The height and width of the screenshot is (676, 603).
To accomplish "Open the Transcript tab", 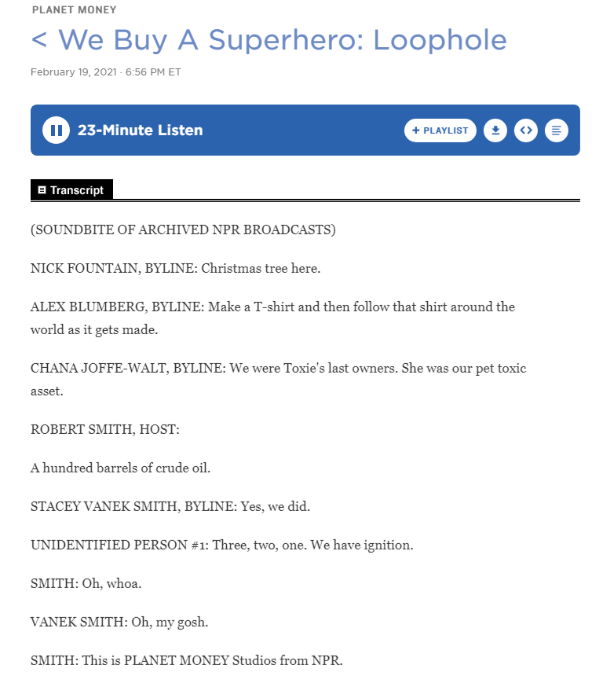I will coord(72,190).
